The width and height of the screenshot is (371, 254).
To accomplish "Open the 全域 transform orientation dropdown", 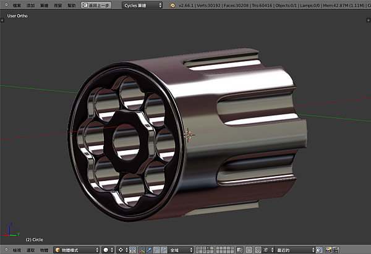I will [x=181, y=250].
